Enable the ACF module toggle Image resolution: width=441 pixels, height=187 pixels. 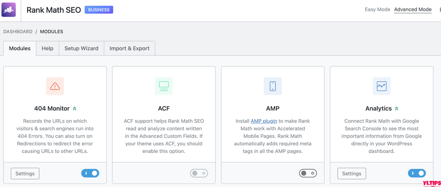tap(199, 173)
